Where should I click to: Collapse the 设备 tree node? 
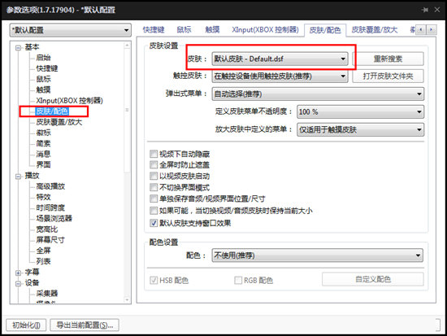pyautogui.click(x=18, y=283)
